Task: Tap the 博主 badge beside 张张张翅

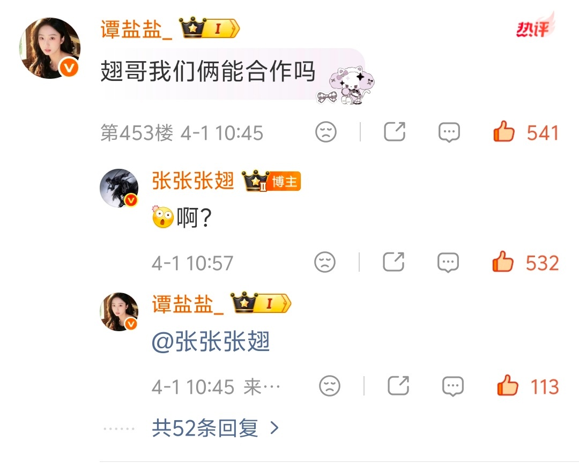Action: [285, 181]
